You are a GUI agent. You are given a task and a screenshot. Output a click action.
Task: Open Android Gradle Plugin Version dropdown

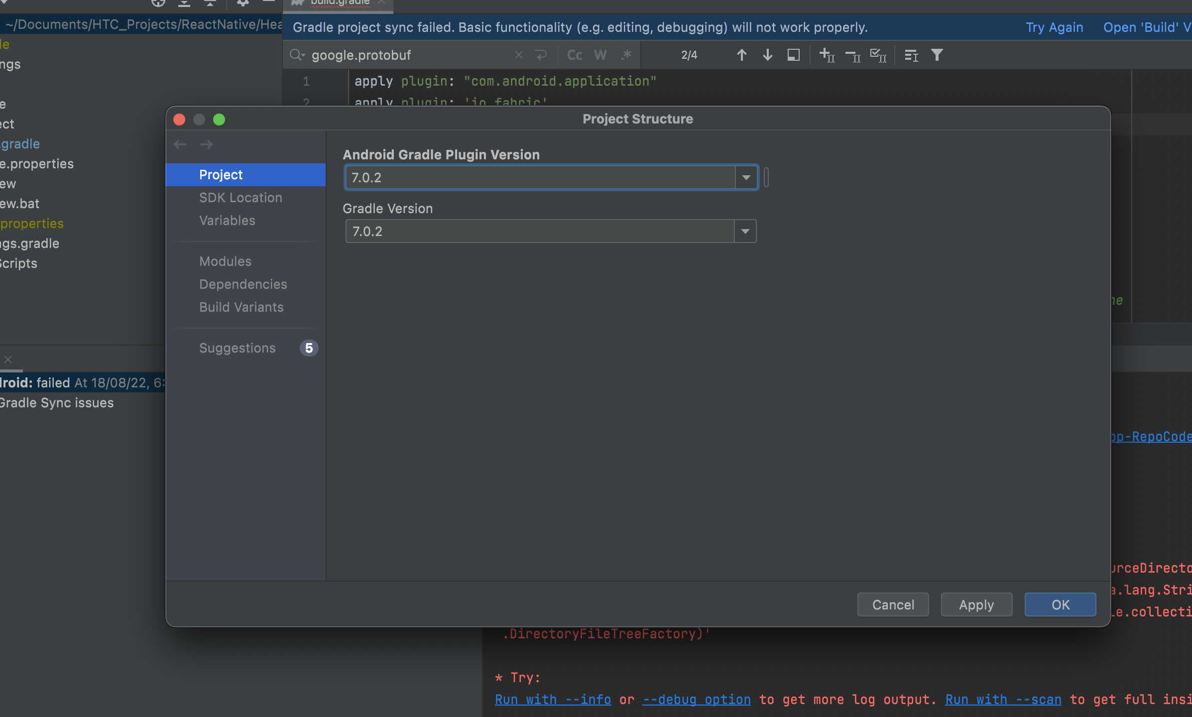[x=746, y=177]
